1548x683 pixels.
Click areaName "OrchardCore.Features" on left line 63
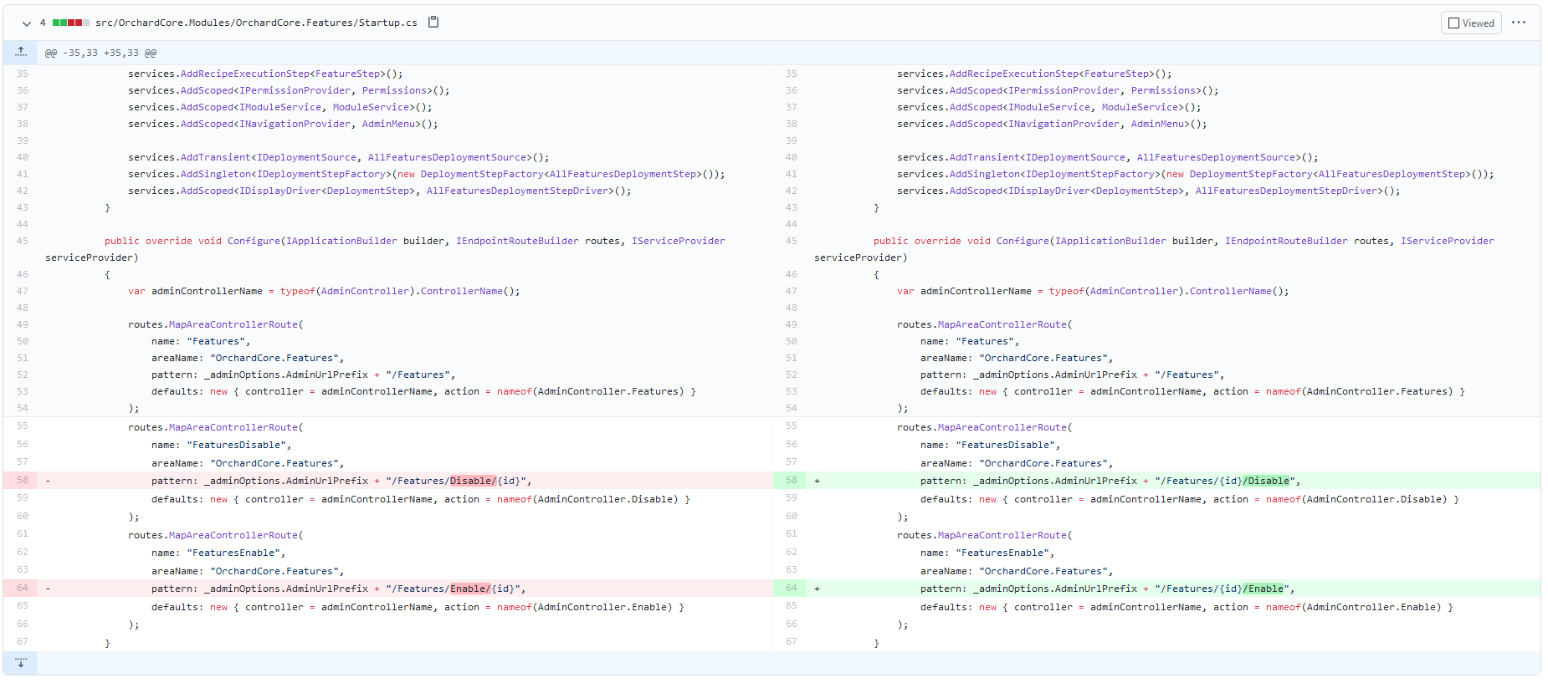tap(248, 571)
